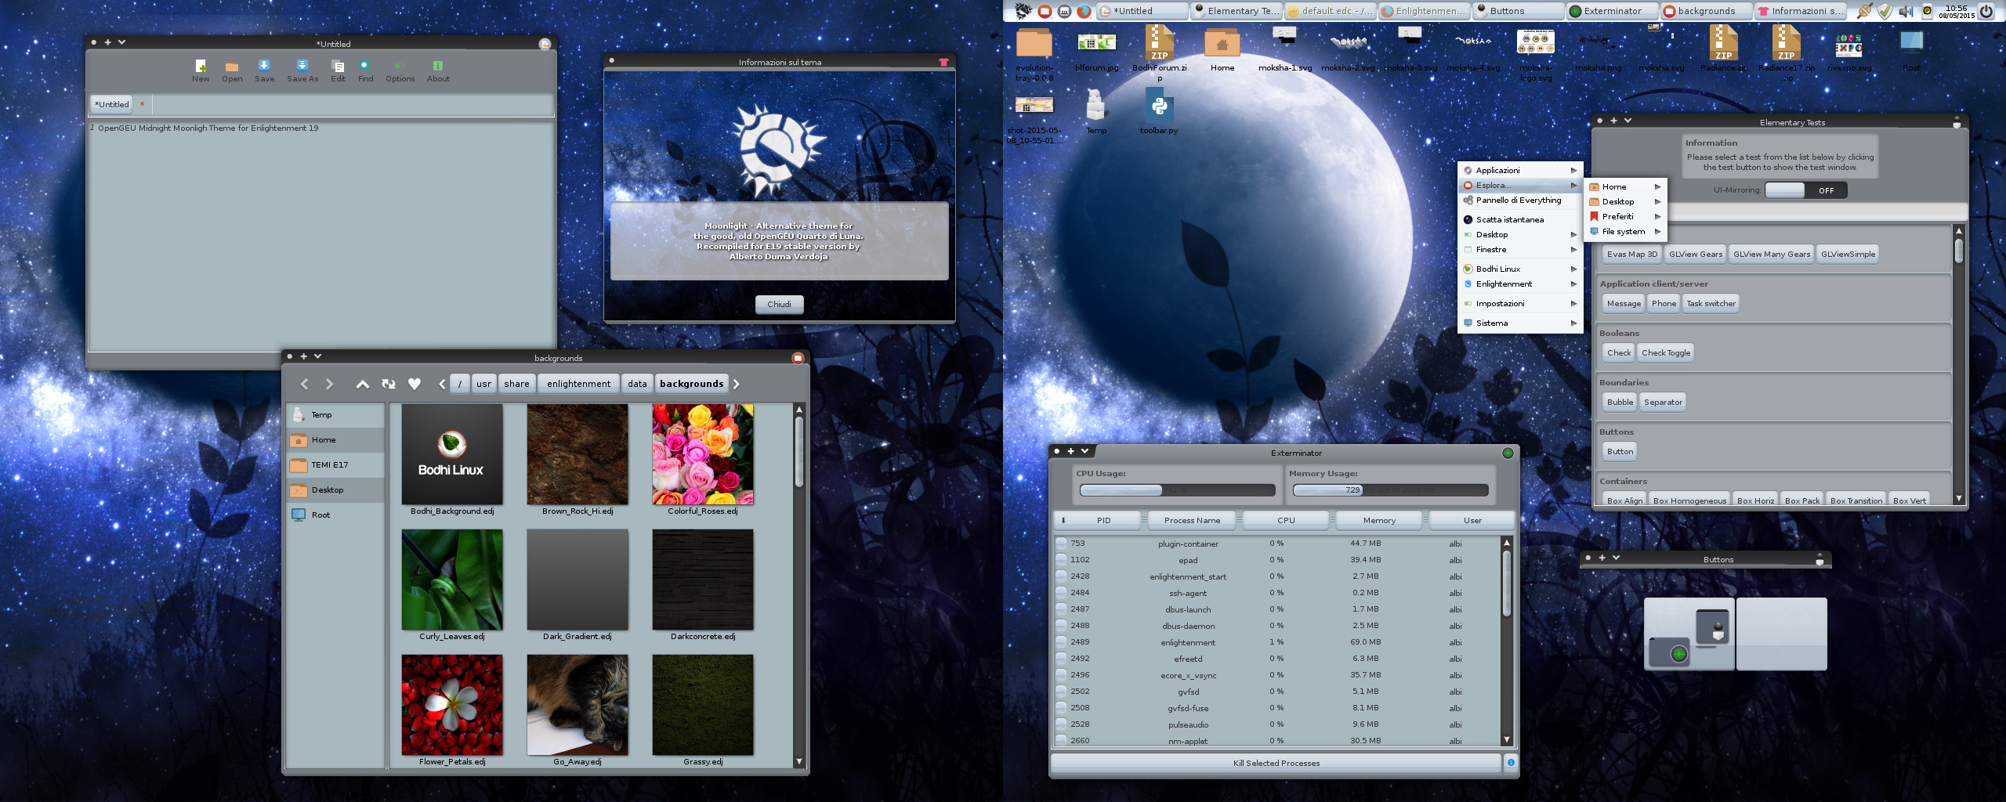This screenshot has width=2006, height=802.
Task: Open the moksha-1.svg desktop icon
Action: 1284,49
